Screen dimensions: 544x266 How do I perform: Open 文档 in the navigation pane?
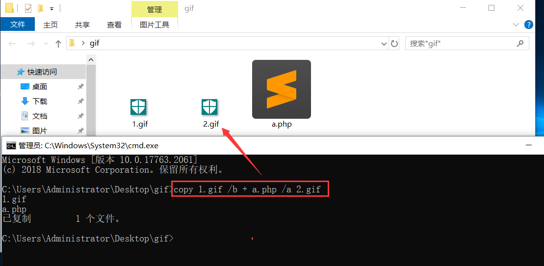click(x=40, y=116)
